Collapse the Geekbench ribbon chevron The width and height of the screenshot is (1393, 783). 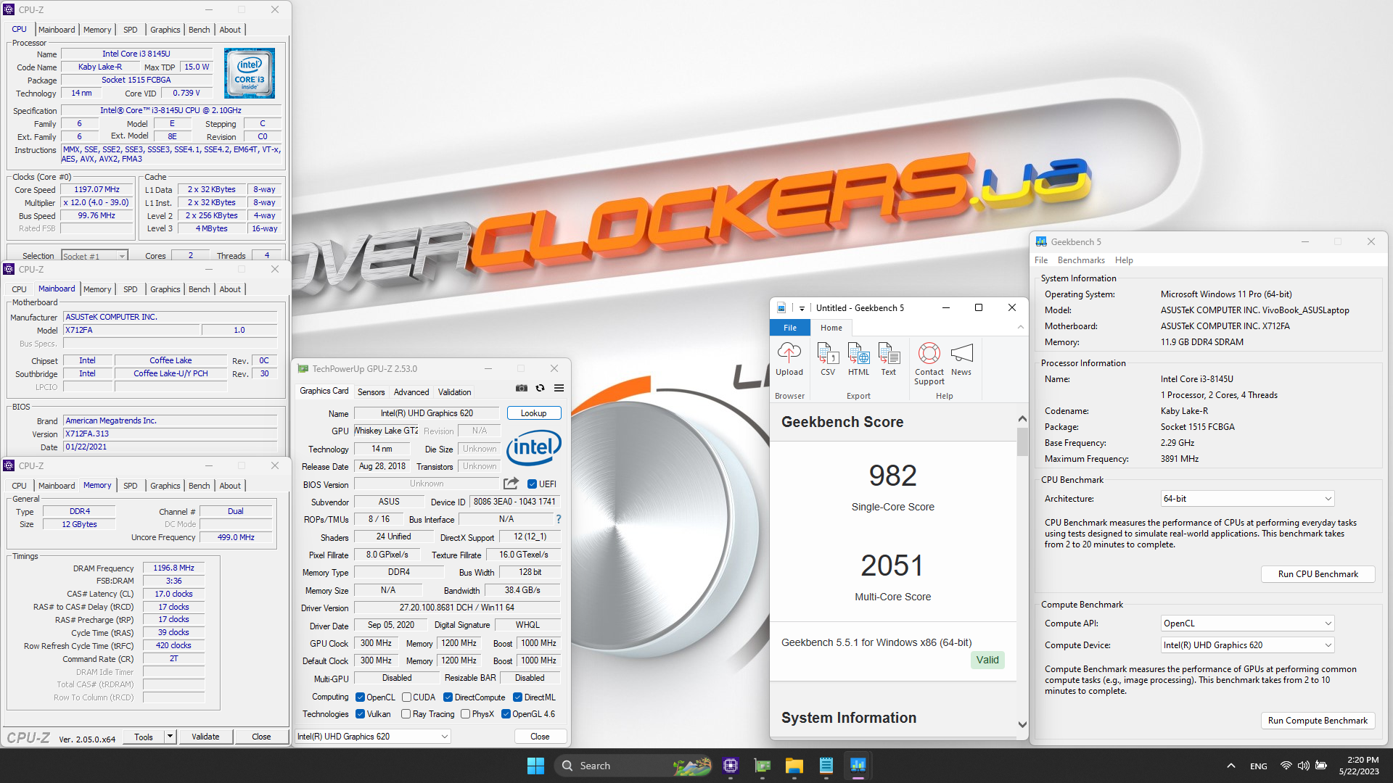coord(1021,328)
